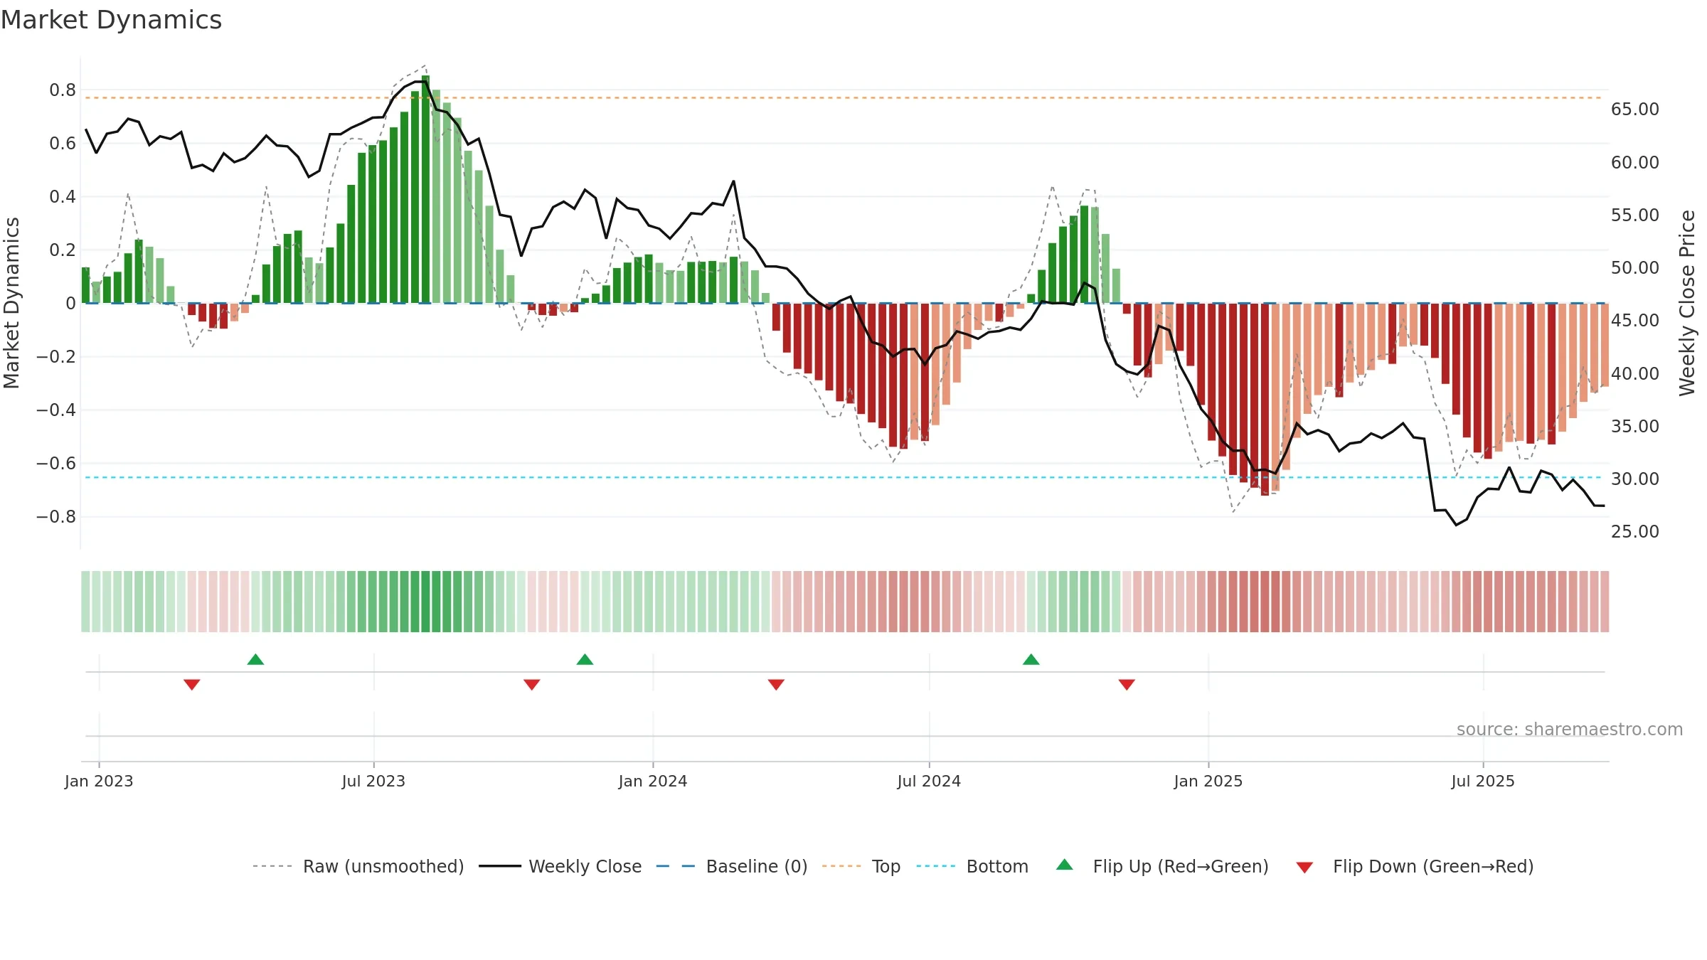The height and width of the screenshot is (960, 1707).
Task: Click the 0 baseline left axis label
Action: 70,303
